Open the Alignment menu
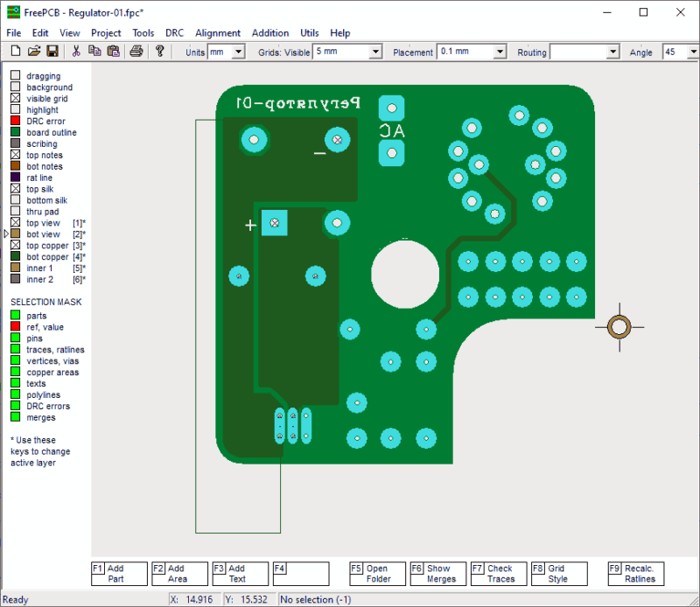Image resolution: width=700 pixels, height=607 pixels. coord(218,33)
